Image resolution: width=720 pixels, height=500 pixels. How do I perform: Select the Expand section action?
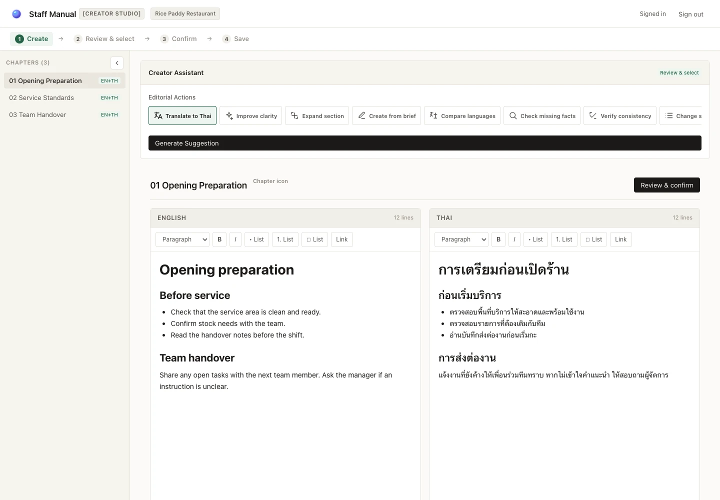pyautogui.click(x=317, y=115)
